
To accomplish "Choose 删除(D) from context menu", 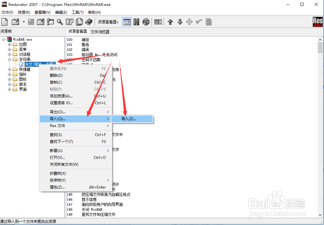I will (x=75, y=75).
